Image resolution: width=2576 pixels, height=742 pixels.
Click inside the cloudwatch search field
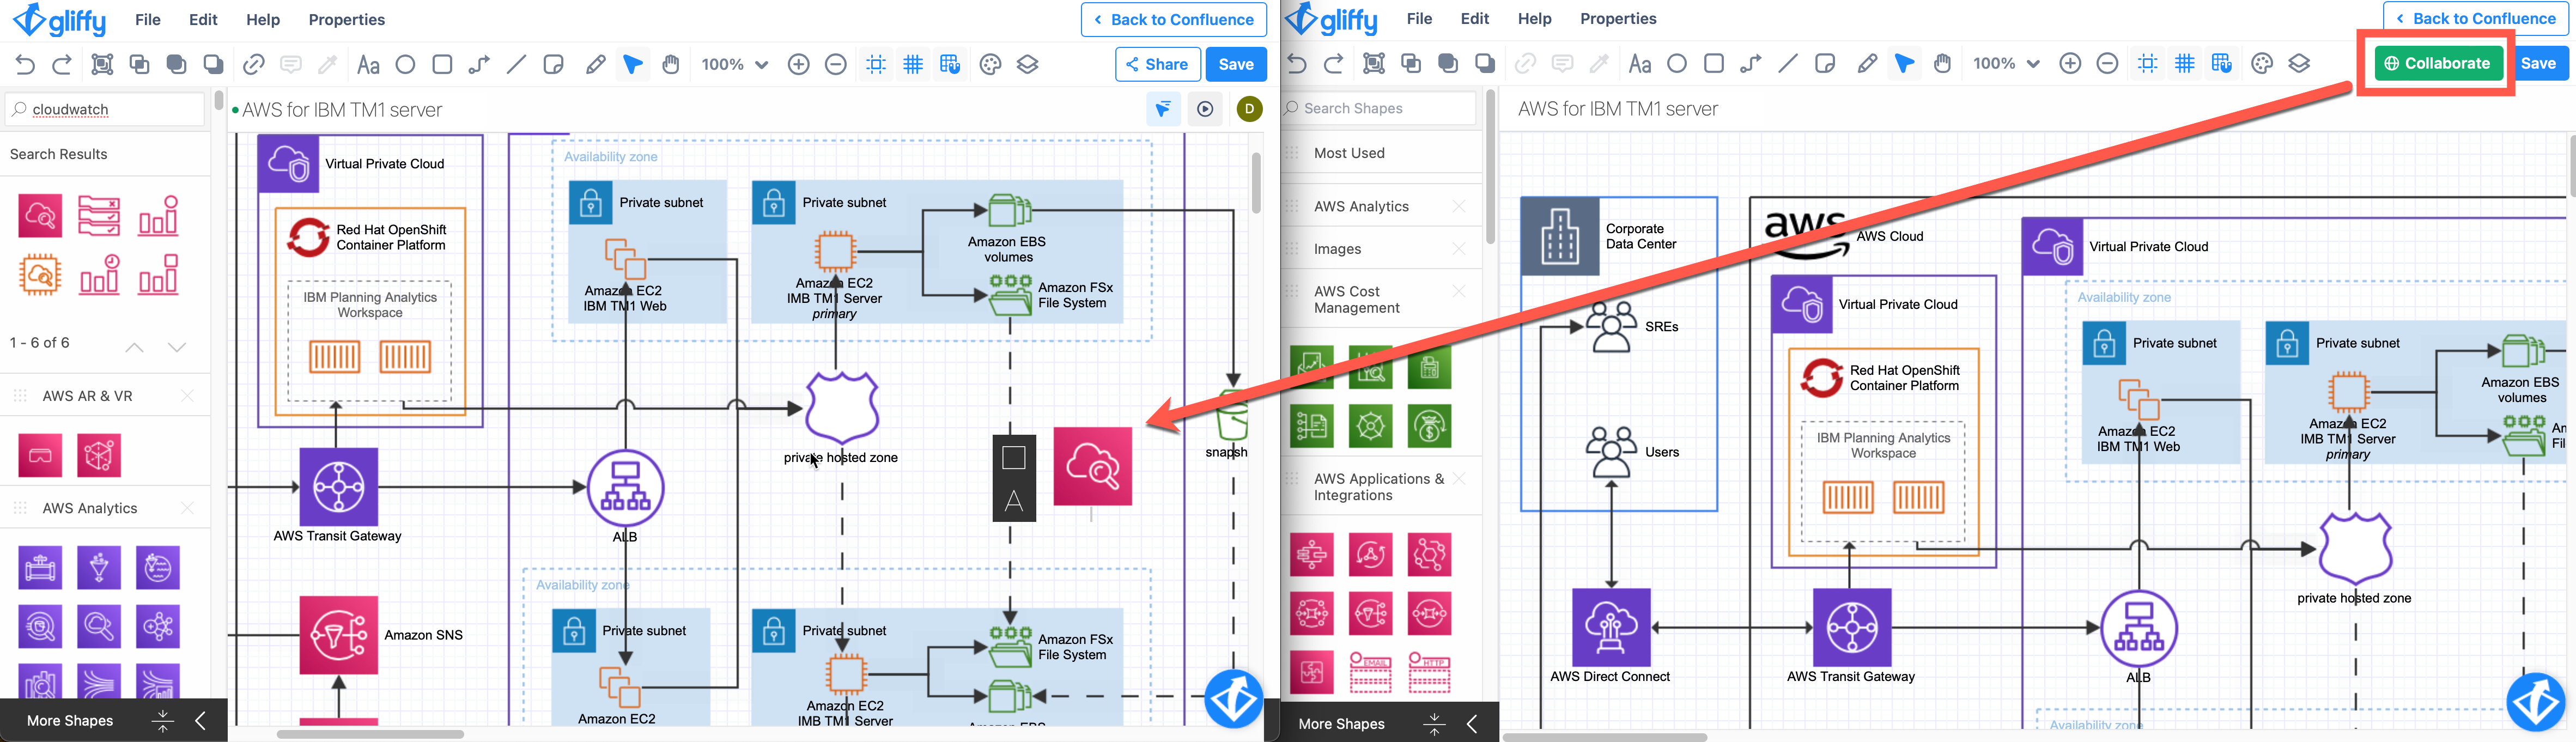click(105, 109)
